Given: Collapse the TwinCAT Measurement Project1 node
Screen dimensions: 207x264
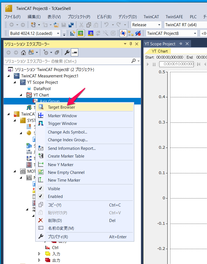Looking at the screenshot, I should click(9, 76).
